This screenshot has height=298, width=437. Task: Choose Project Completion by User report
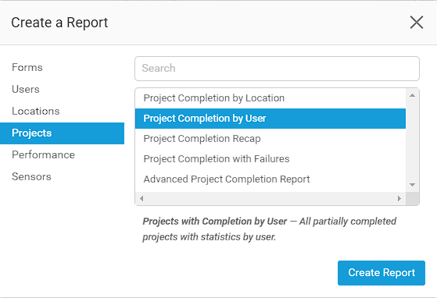coord(270,119)
